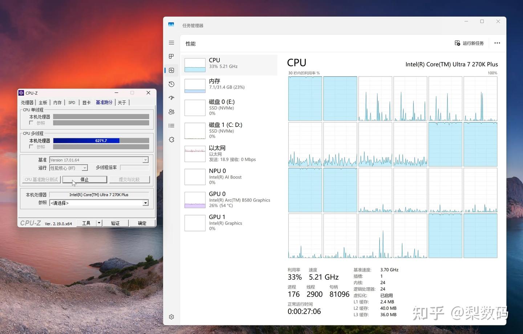The height and width of the screenshot is (334, 523).
Task: Click 验证 button in CPU-Z
Action: [115, 223]
